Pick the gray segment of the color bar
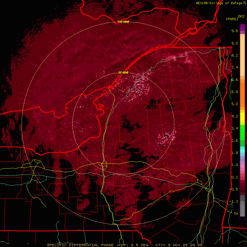Viewport: 247px width, 247px height. (x=242, y=206)
